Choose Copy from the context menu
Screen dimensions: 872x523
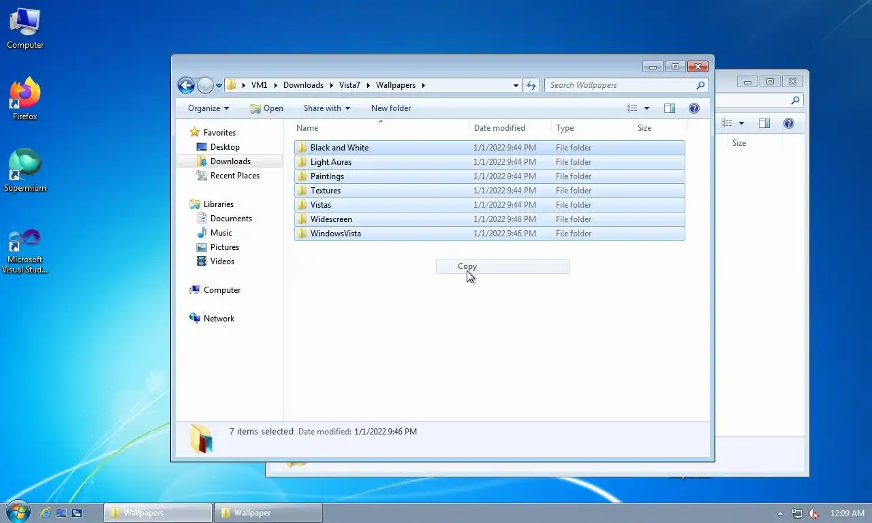point(503,266)
